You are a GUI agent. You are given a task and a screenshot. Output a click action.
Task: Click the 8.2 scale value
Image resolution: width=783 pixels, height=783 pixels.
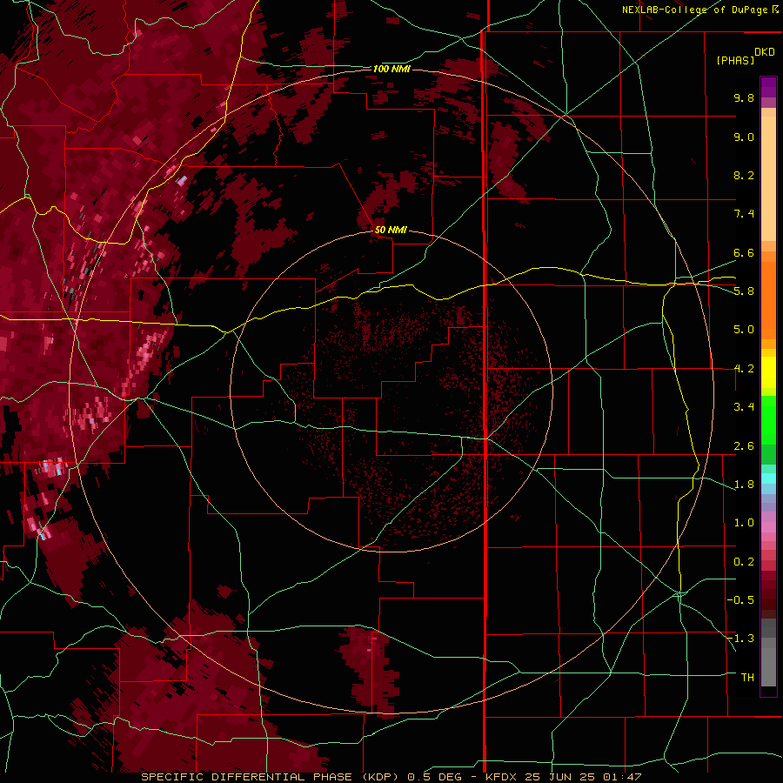point(744,175)
